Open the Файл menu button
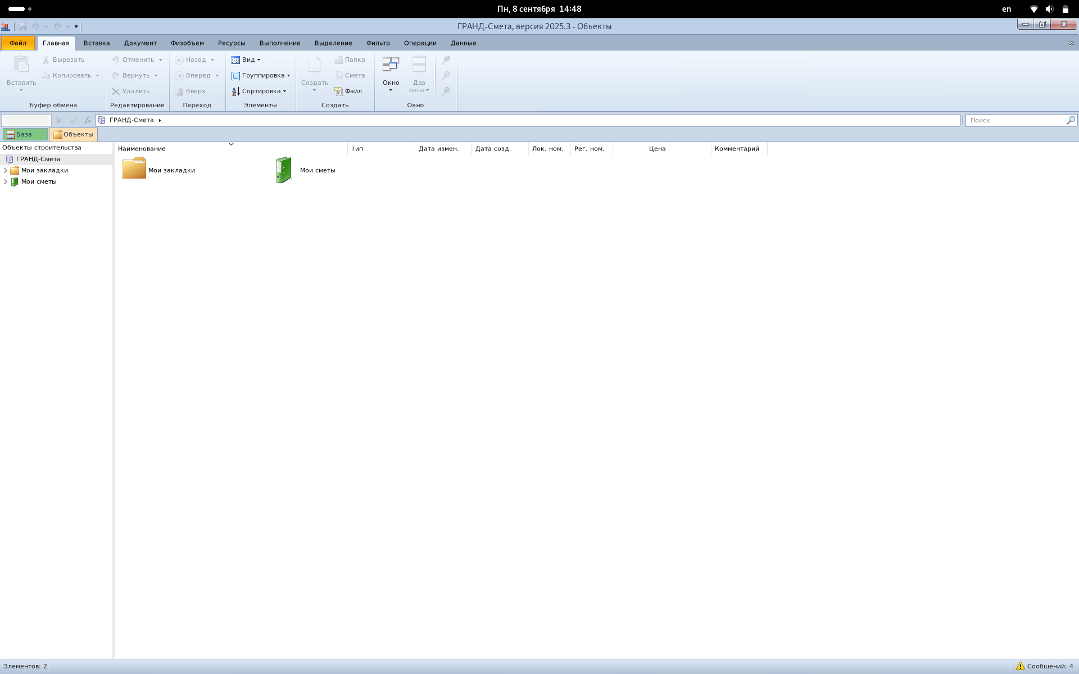The height and width of the screenshot is (674, 1079). click(x=18, y=43)
